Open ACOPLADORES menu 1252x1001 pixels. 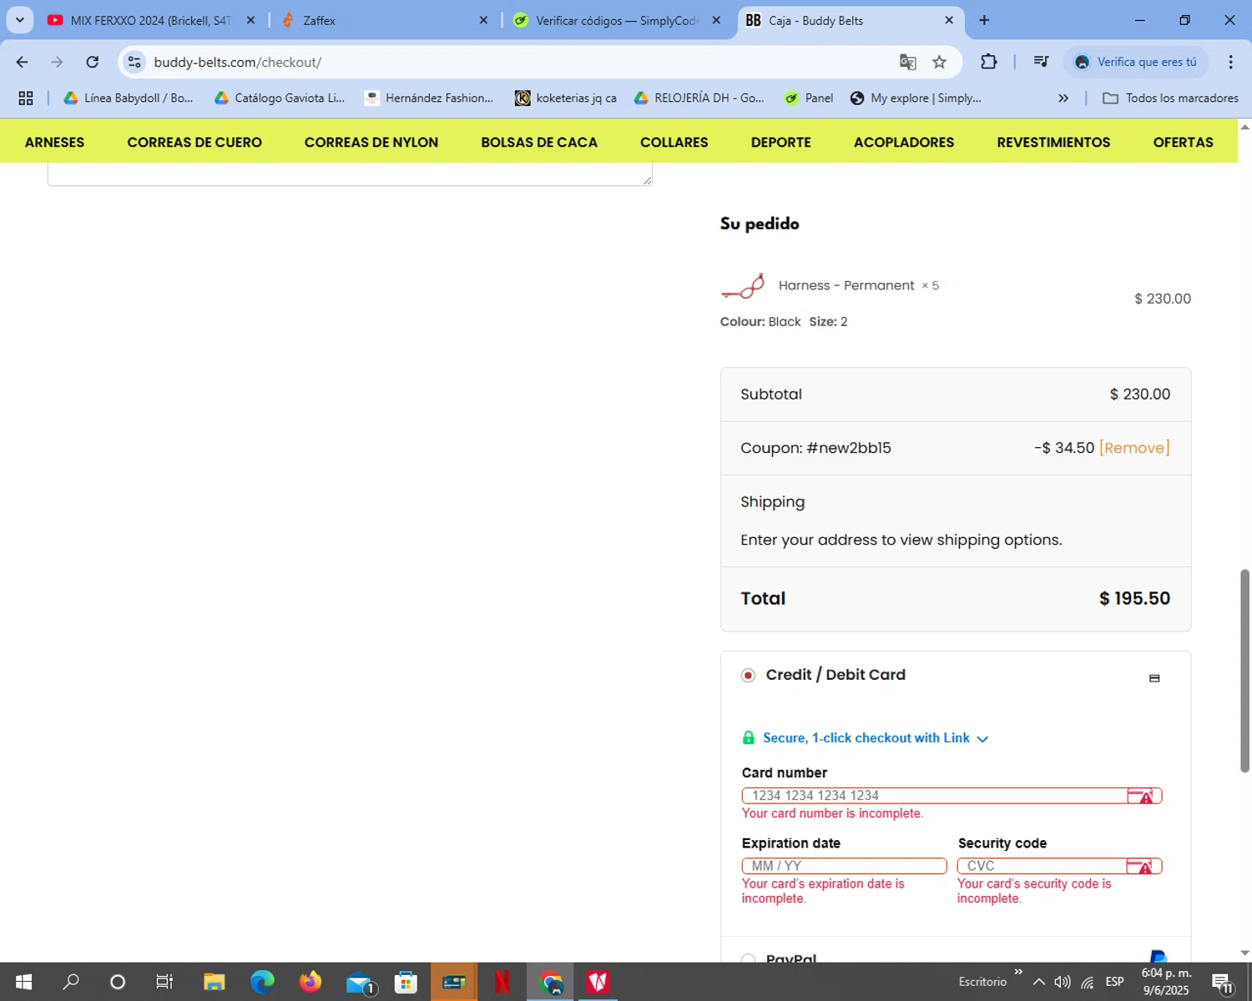coord(904,142)
